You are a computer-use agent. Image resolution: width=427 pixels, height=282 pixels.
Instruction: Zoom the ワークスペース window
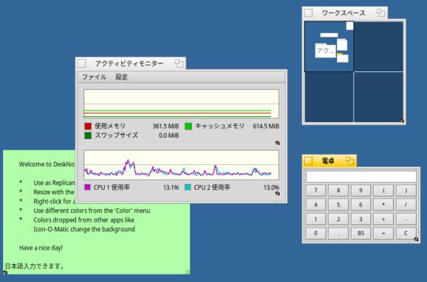(380, 13)
